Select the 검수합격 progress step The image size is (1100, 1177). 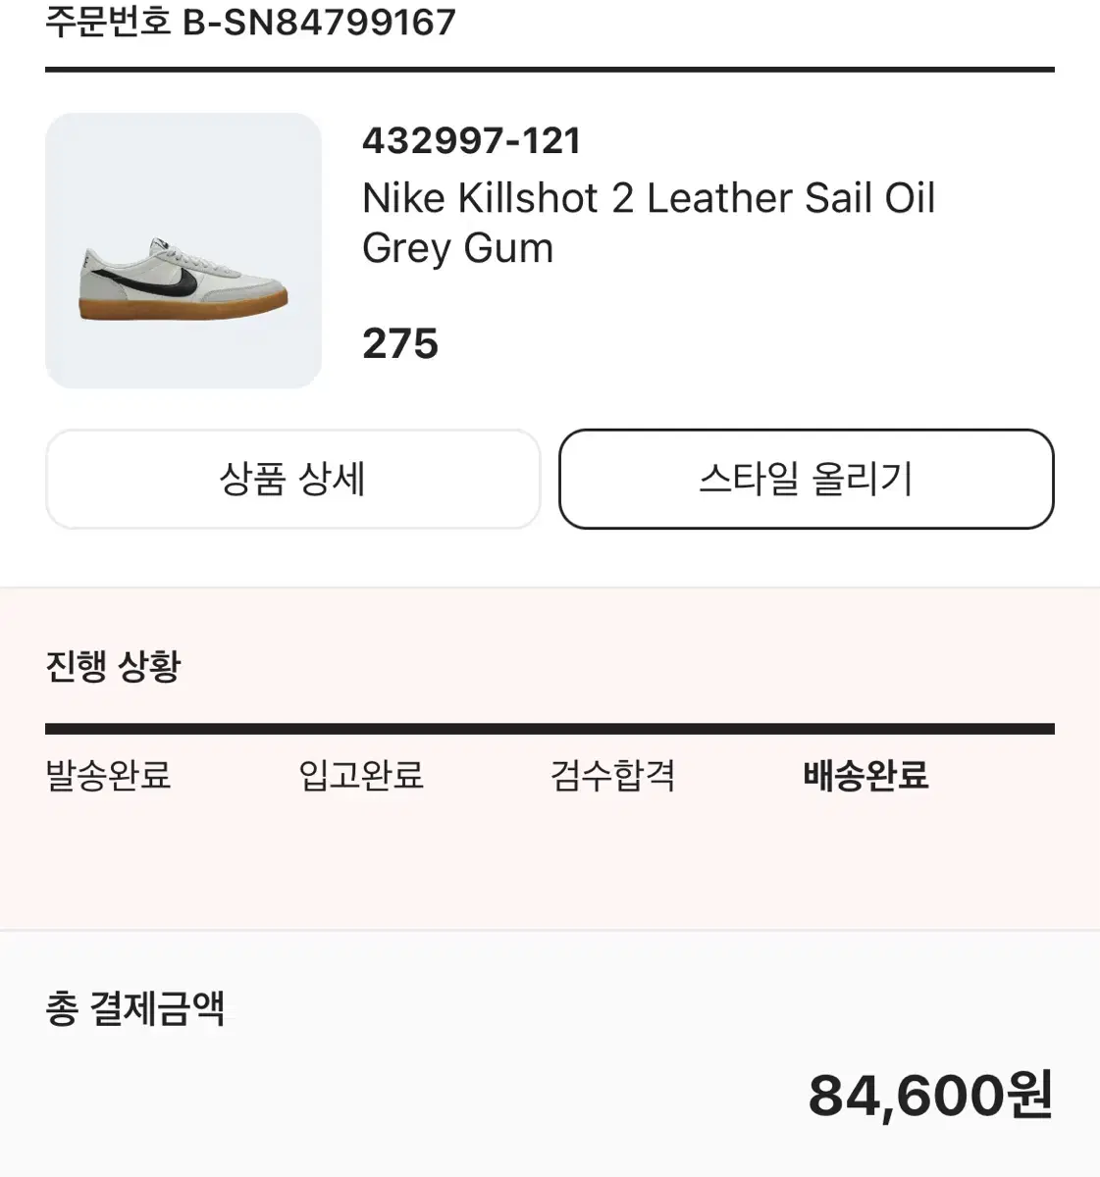[613, 775]
